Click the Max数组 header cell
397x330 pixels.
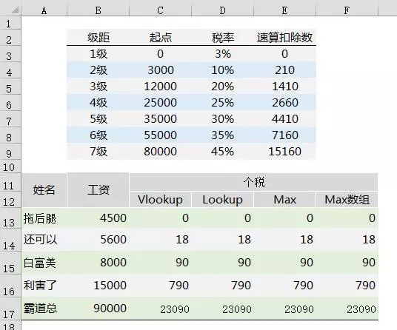point(347,200)
